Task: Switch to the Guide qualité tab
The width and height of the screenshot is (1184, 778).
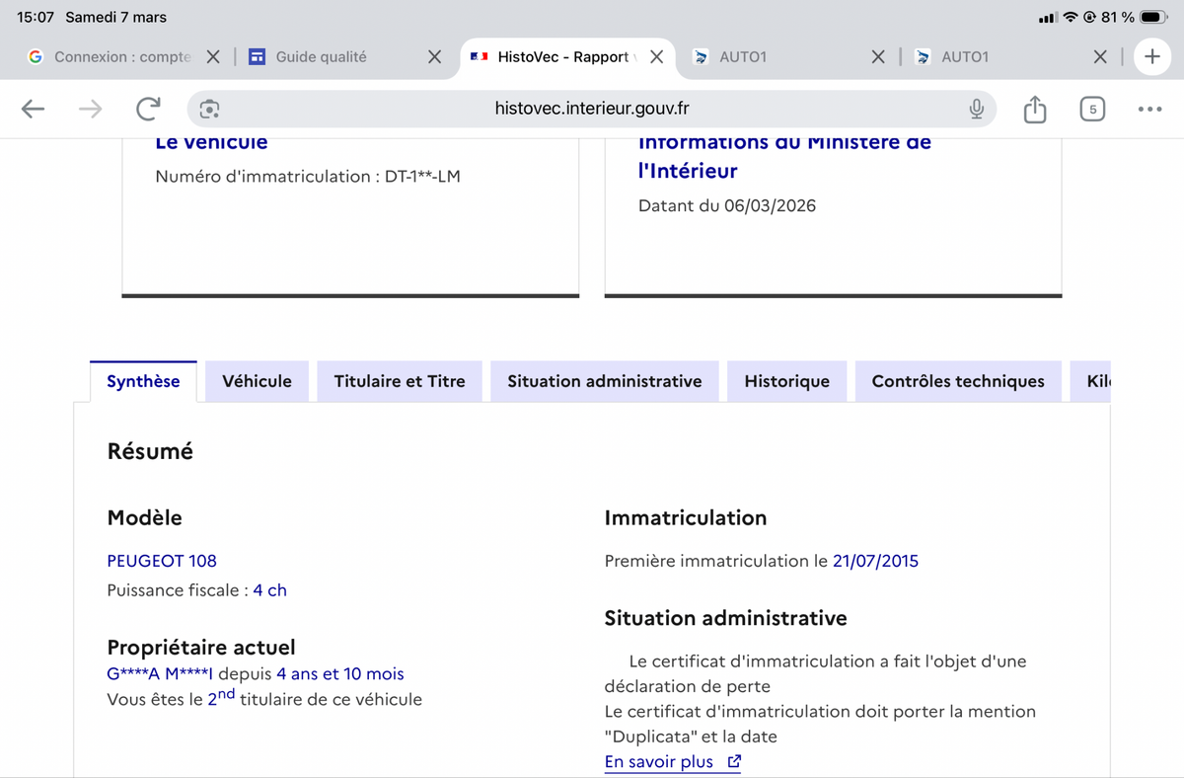Action: tap(321, 57)
